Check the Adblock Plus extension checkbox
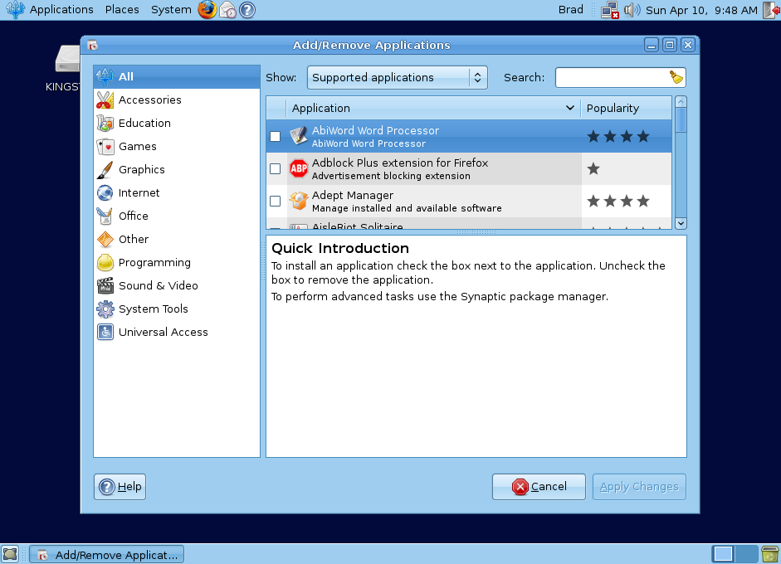The width and height of the screenshot is (781, 564). [275, 168]
